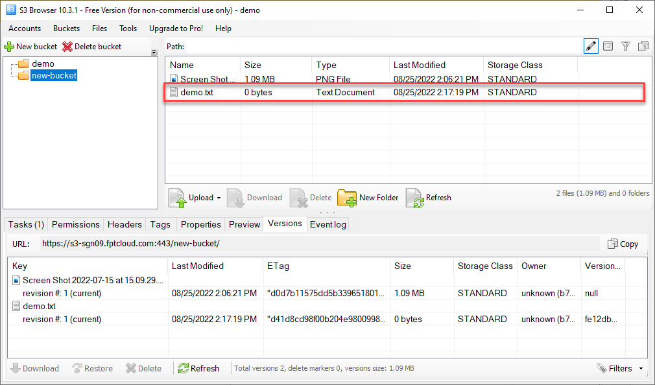655x385 pixels.
Task: Open the Tools menu
Action: click(128, 29)
